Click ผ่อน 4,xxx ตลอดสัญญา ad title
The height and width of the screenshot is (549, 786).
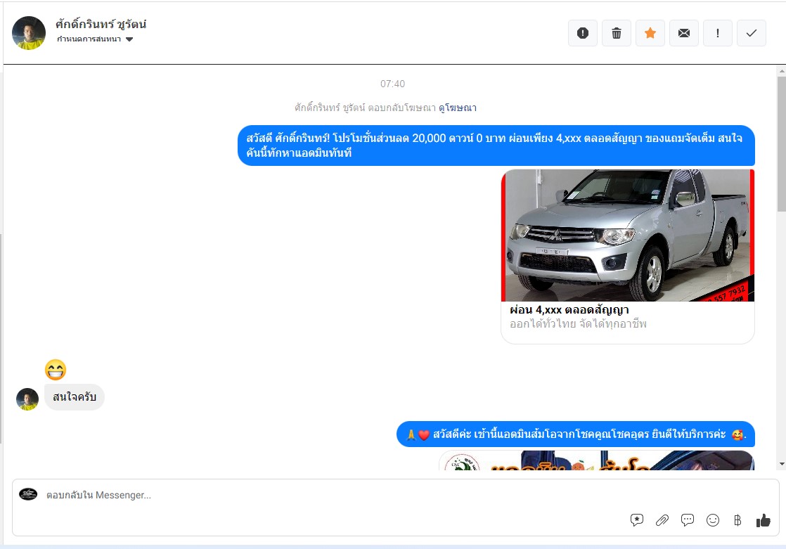click(569, 310)
